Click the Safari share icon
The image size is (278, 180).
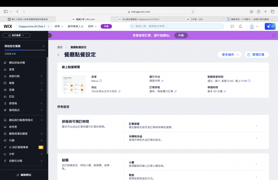tap(258, 11)
